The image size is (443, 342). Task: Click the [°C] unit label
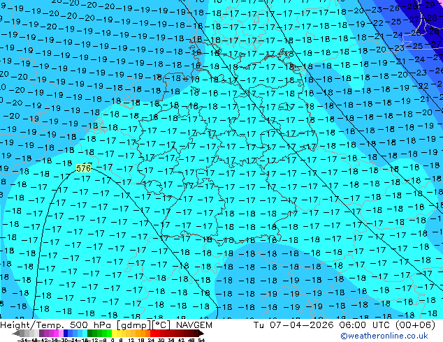161,325
